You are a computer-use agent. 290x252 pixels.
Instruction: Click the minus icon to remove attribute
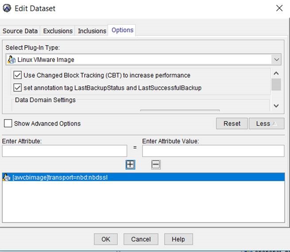pos(156,165)
